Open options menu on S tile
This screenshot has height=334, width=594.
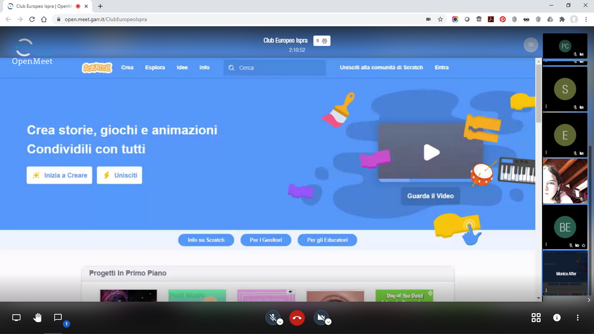546,106
